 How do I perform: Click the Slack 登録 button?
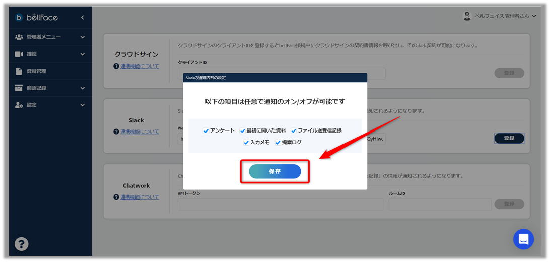pyautogui.click(x=509, y=138)
